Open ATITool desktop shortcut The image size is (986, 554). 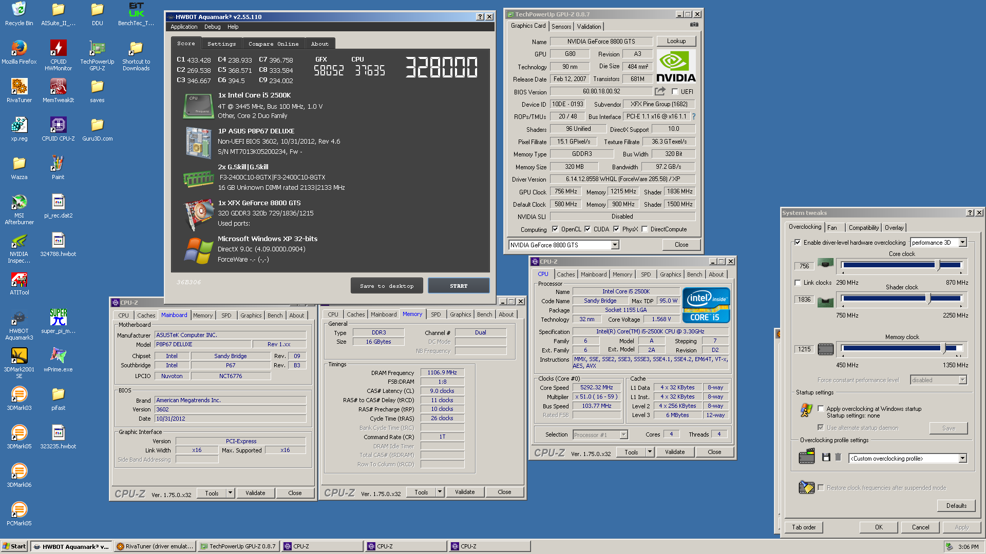(19, 283)
